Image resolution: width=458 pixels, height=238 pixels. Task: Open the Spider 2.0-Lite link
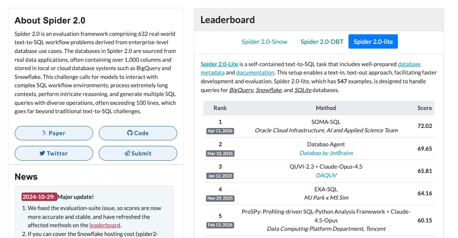pyautogui.click(x=219, y=64)
